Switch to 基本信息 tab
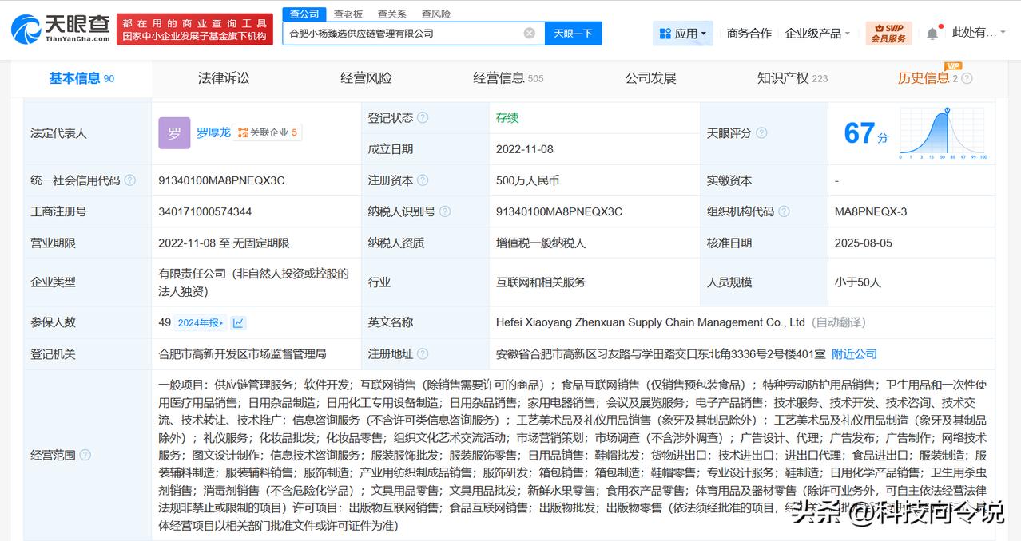Viewport: 1021px width, 541px height. pos(81,78)
